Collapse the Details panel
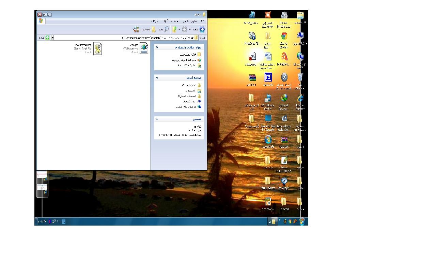The width and height of the screenshot is (436, 273). tap(157, 119)
